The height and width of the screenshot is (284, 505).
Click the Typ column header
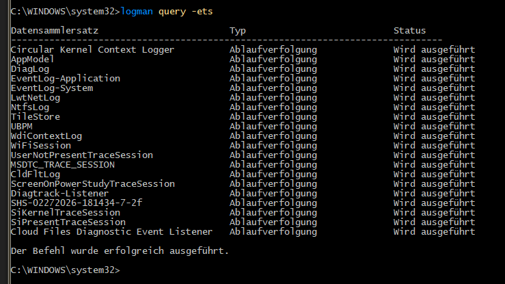[x=238, y=31]
